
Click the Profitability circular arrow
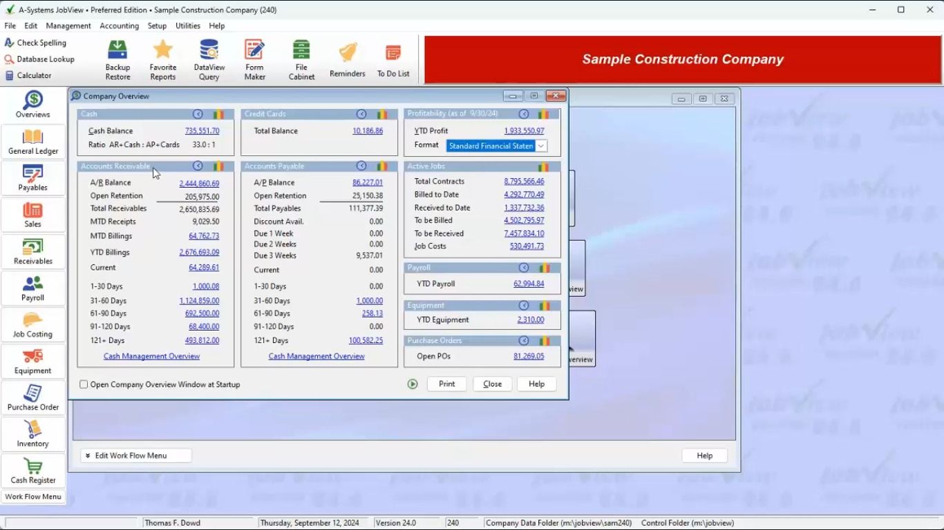(x=524, y=114)
